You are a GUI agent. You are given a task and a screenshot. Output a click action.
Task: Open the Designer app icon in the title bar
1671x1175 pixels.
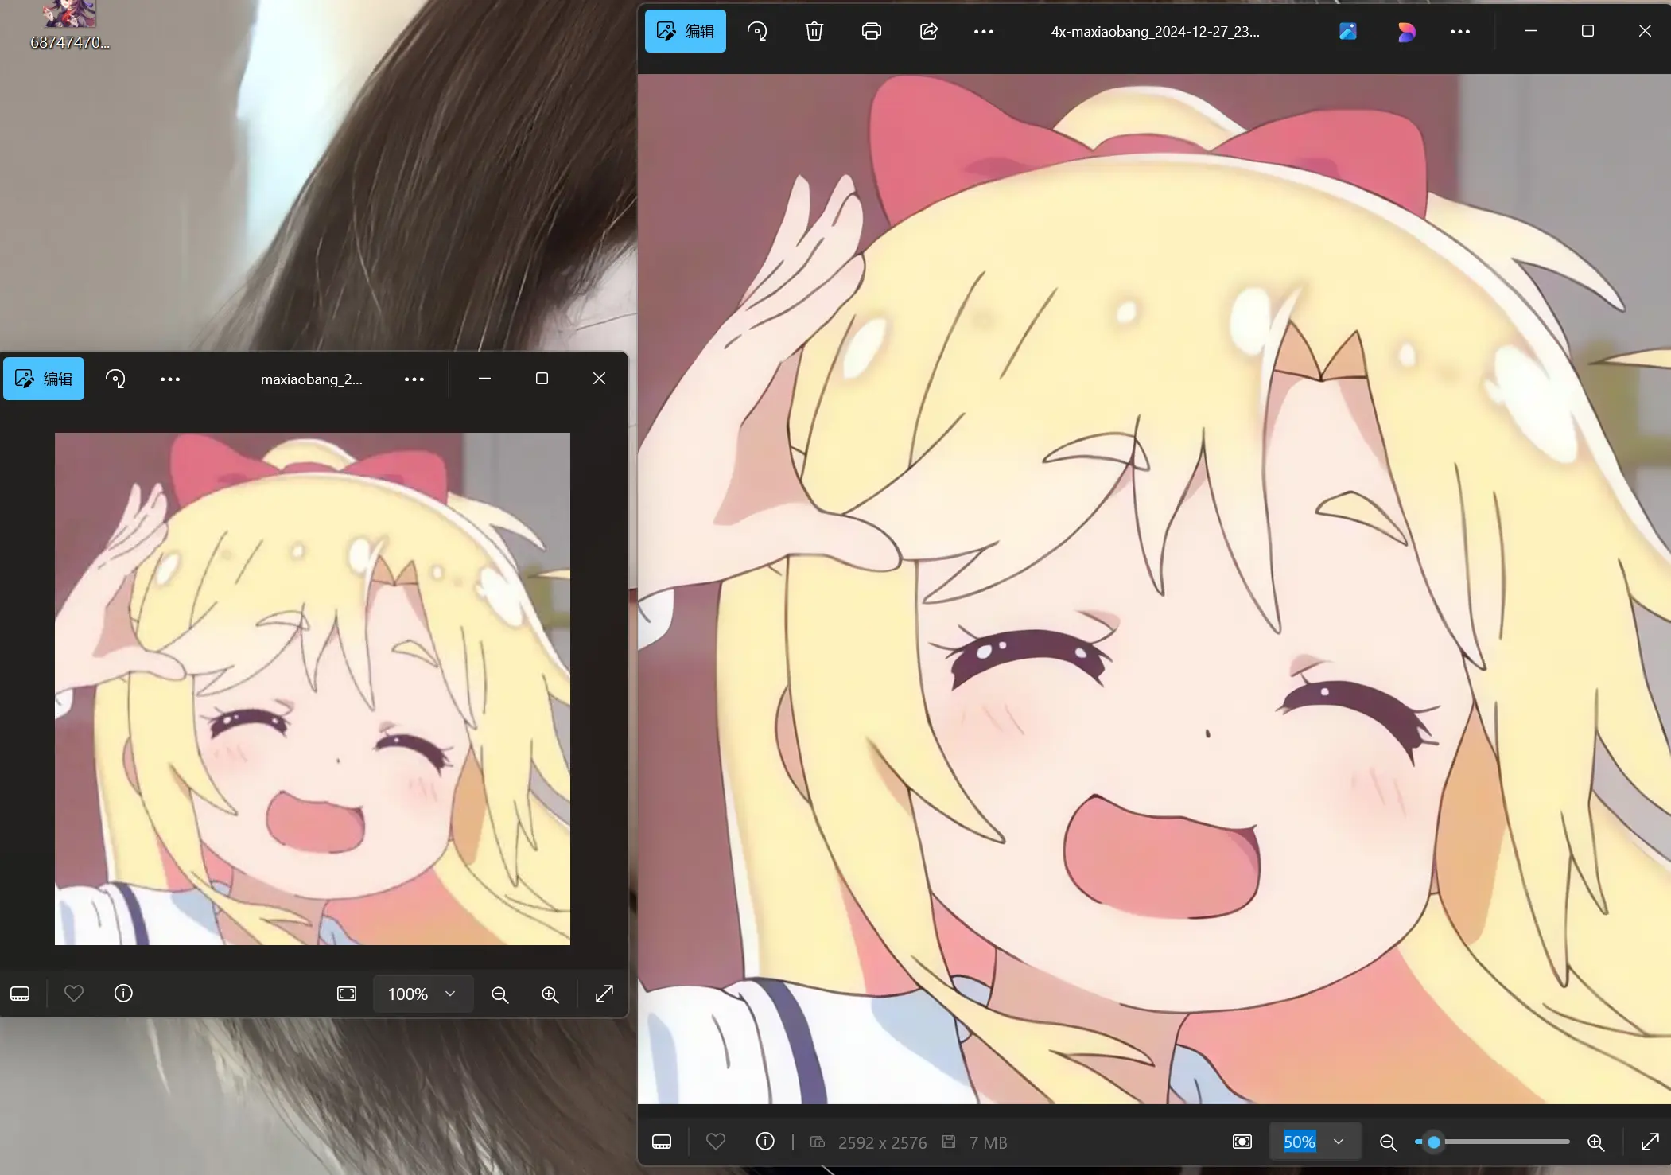pyautogui.click(x=1347, y=31)
